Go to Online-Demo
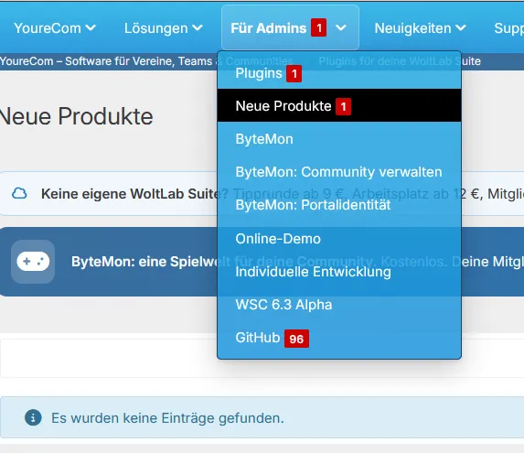Viewport: 524px width, 453px height. [339, 239]
